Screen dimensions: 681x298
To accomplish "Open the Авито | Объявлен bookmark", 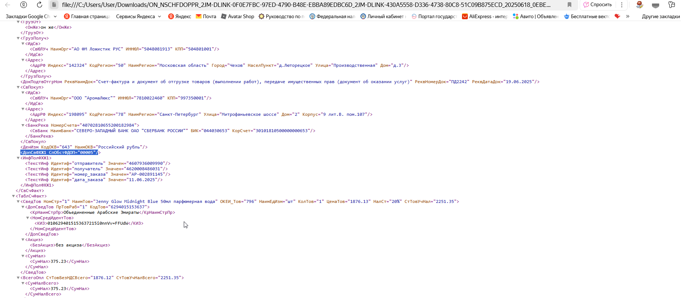I will (536, 16).
